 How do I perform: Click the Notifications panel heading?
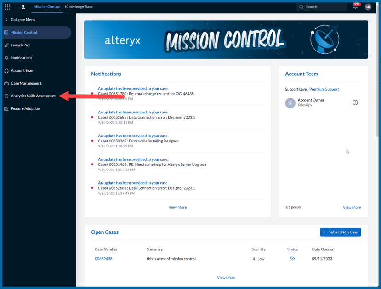[x=106, y=74]
